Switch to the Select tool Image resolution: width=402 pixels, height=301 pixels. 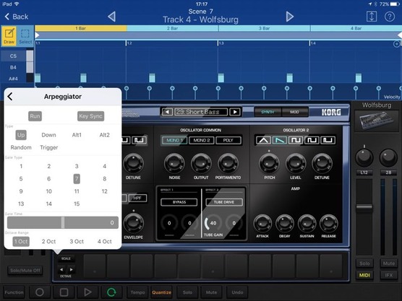(25, 36)
